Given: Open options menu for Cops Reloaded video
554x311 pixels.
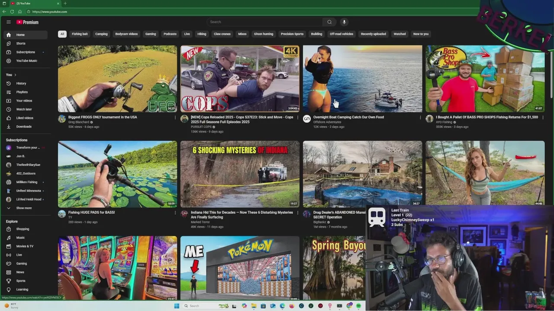Looking at the screenshot, I should [x=298, y=117].
